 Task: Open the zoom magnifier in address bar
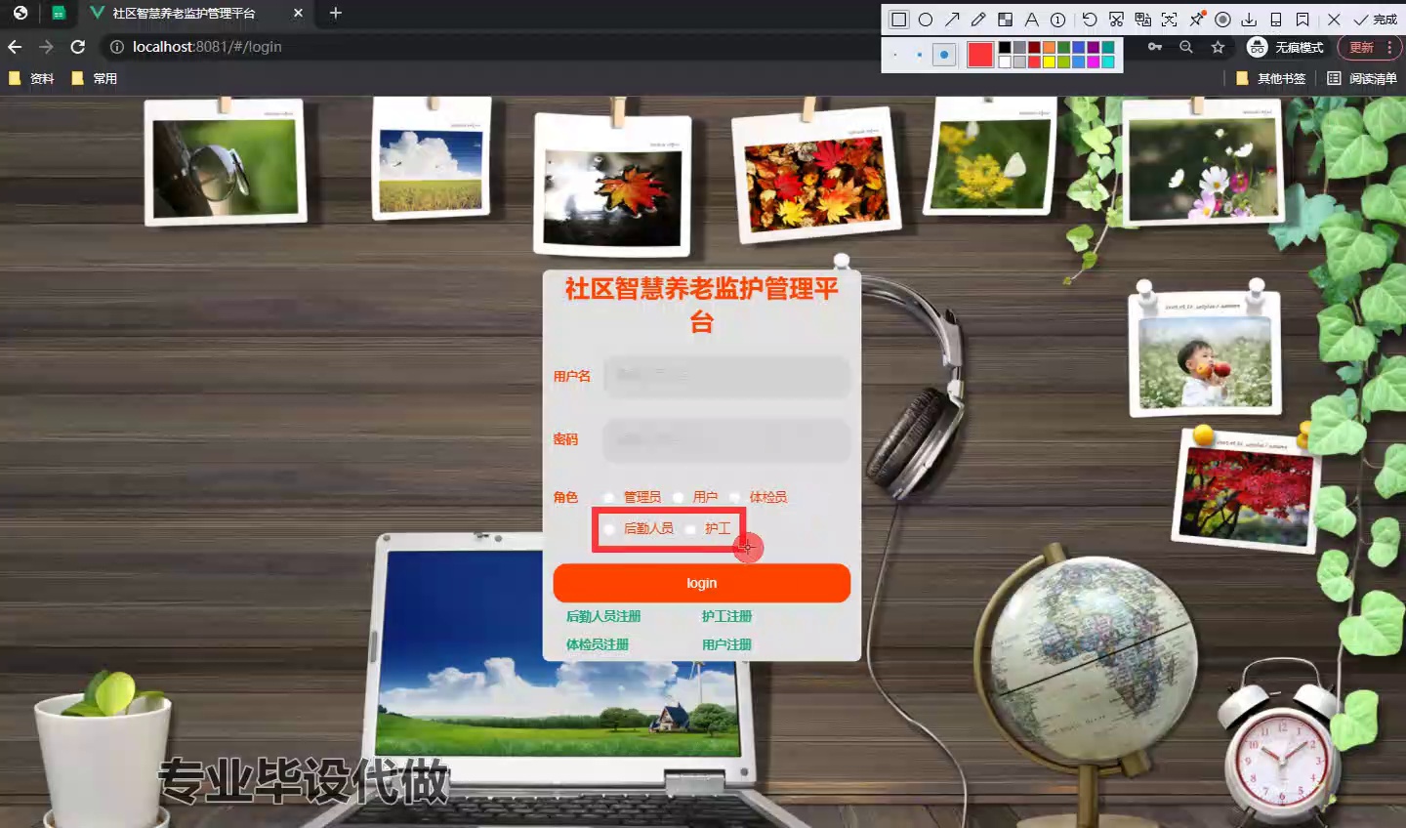(x=1186, y=47)
